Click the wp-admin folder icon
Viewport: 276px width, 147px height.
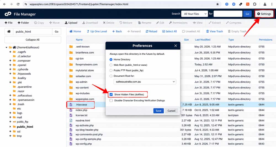tap(71, 82)
